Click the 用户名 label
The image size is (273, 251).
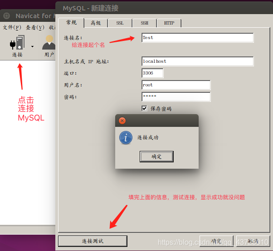(x=73, y=85)
